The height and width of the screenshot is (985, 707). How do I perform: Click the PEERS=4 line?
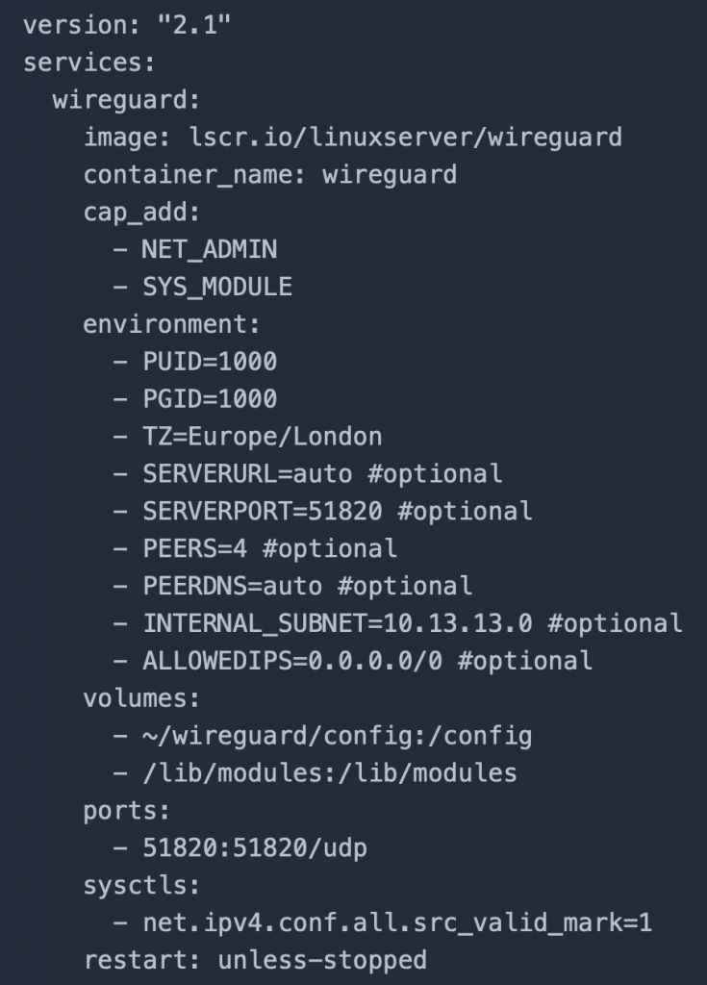255,549
